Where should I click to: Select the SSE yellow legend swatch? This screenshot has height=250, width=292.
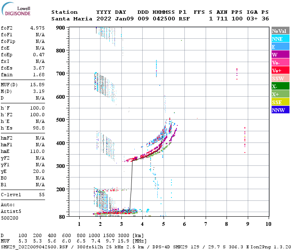click(280, 102)
